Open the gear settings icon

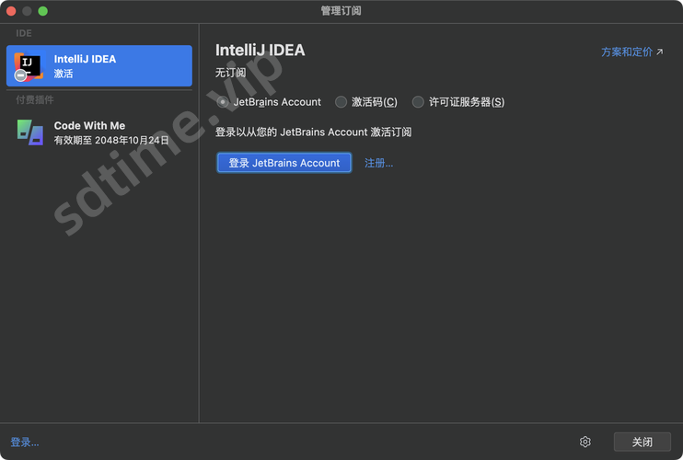[585, 443]
